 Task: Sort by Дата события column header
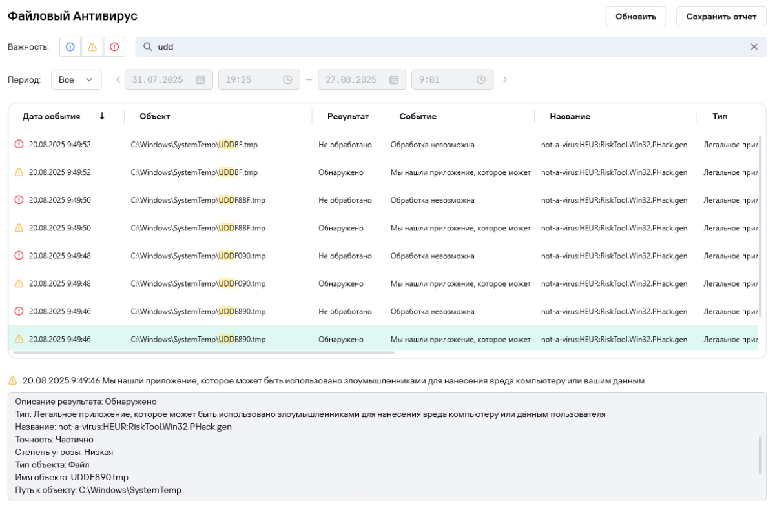click(x=51, y=117)
